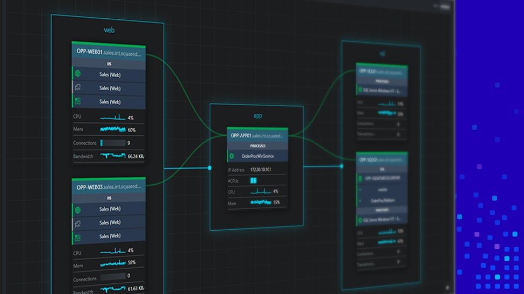Click the connector dot left of app group

[x=210, y=168]
